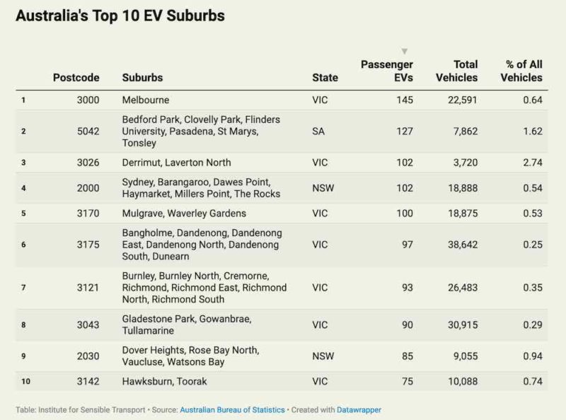Click the Australia's Top 10 EV Suburbs title
The image size is (566, 420).
pyautogui.click(x=120, y=16)
